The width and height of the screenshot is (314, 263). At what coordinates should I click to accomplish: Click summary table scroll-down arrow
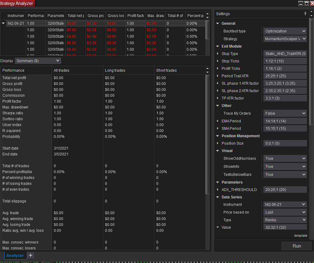coord(207,72)
